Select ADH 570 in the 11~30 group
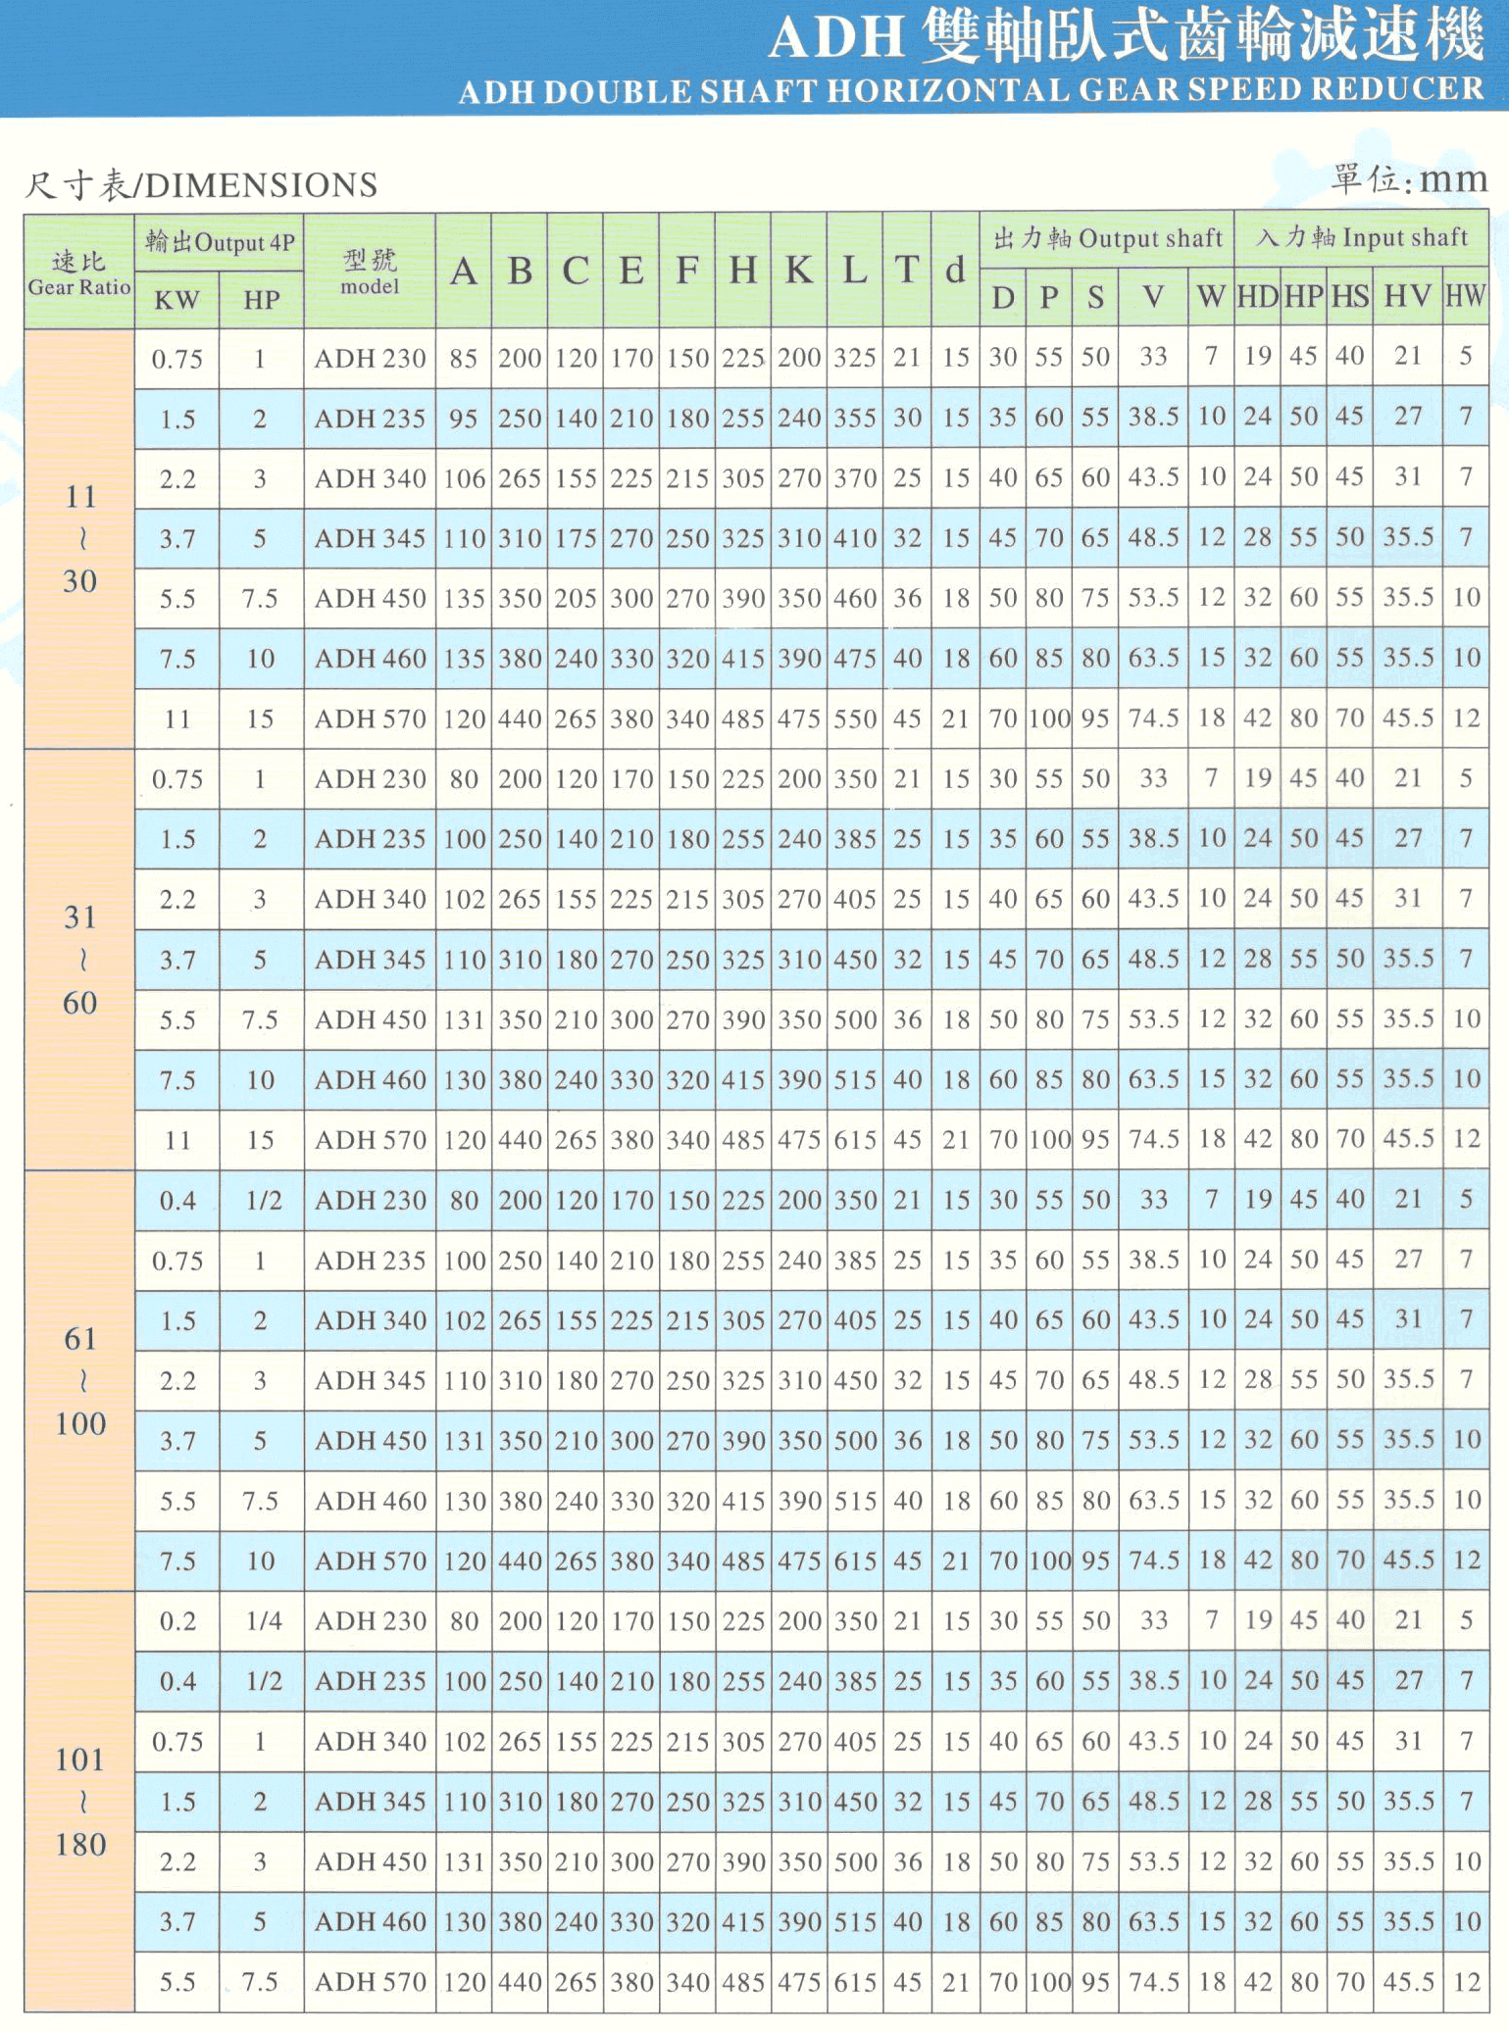1509x2032 pixels. 370,719
